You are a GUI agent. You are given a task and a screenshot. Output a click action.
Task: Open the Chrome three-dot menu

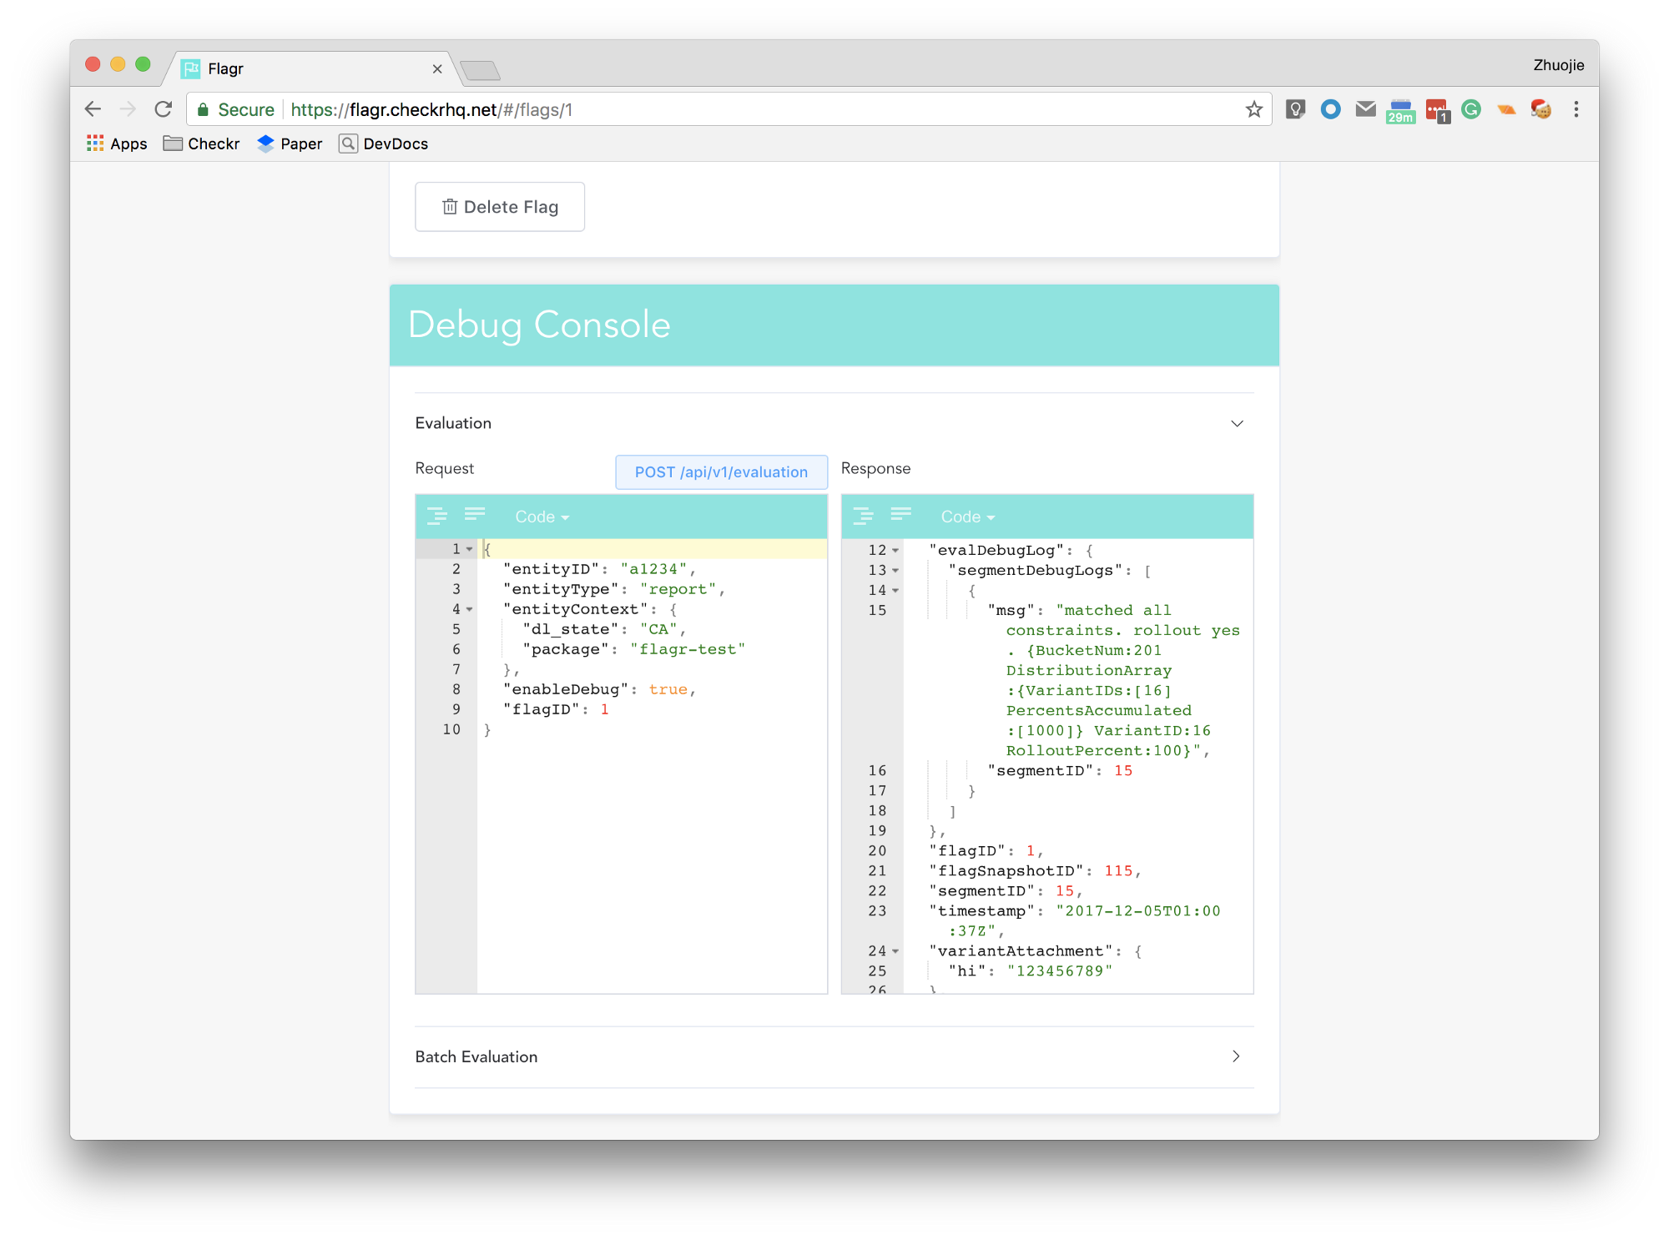pos(1576,109)
